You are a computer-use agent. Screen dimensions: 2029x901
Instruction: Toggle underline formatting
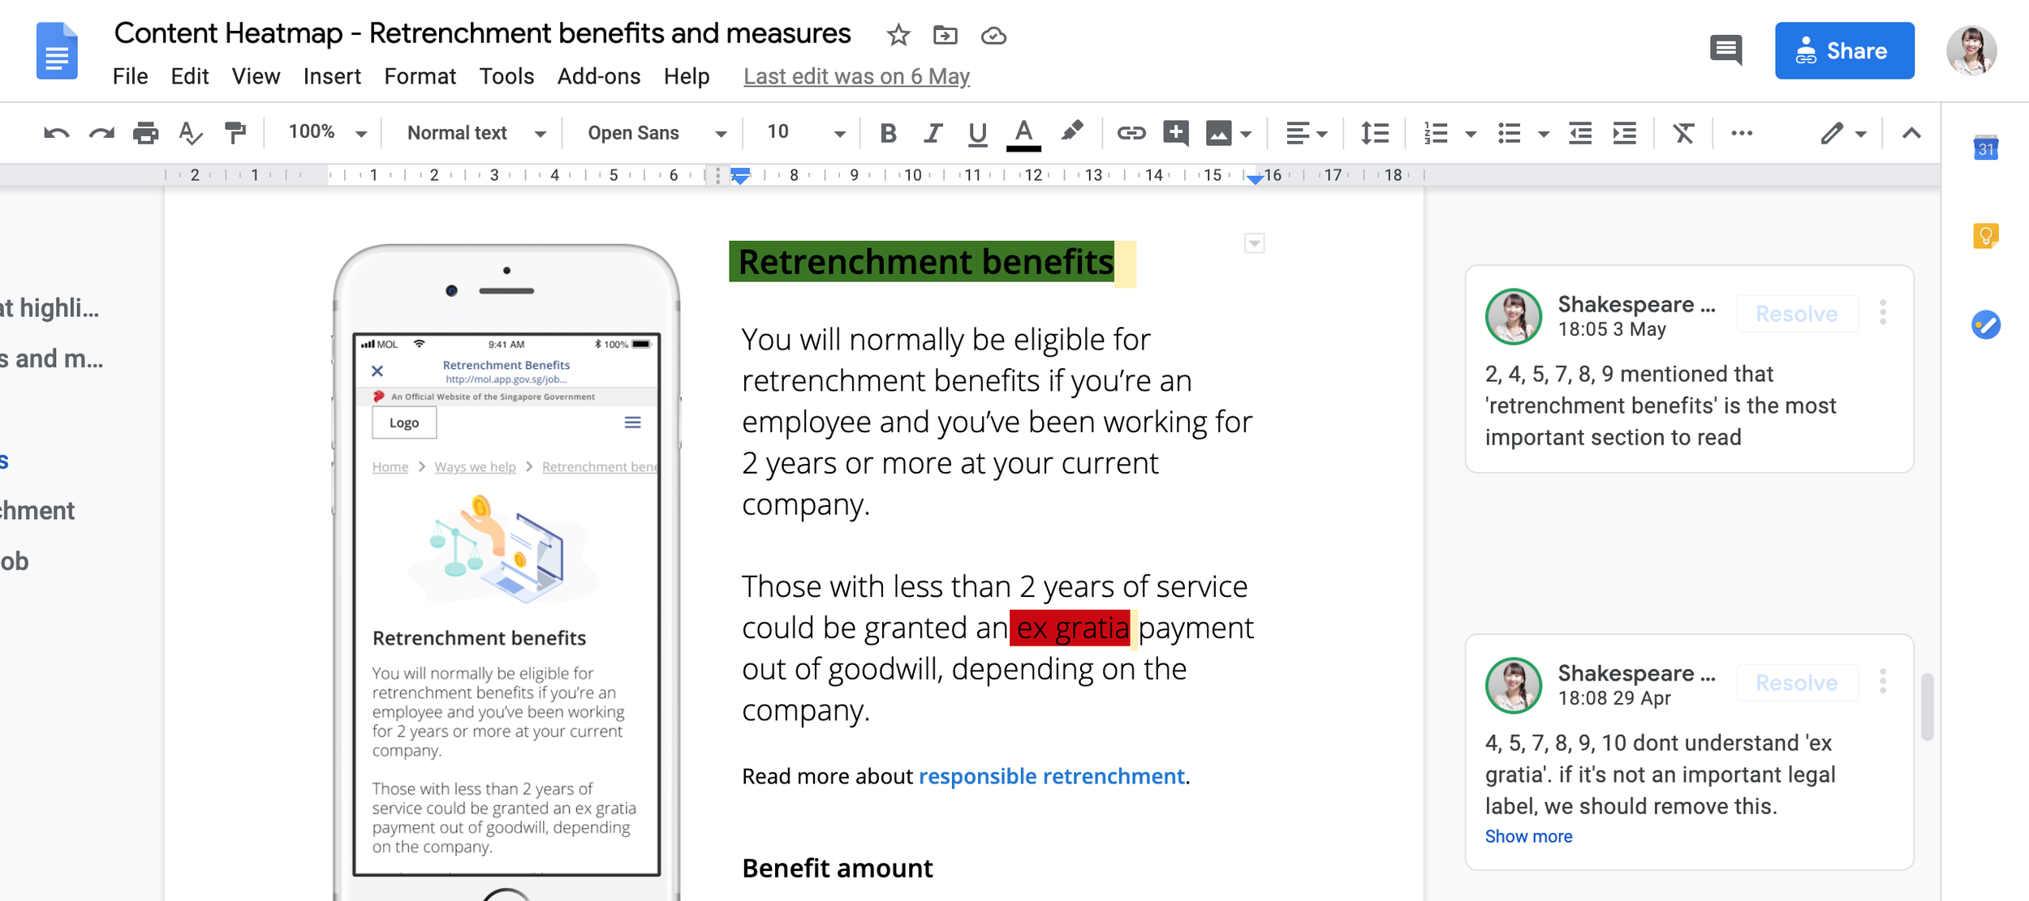point(978,134)
